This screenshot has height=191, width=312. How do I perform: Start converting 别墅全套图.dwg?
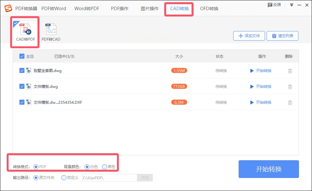tap(261, 70)
